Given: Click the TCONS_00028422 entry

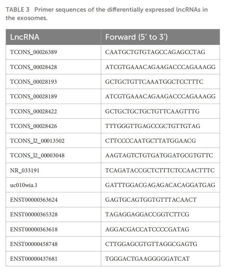Looking at the screenshot, I should [x=33, y=111].
